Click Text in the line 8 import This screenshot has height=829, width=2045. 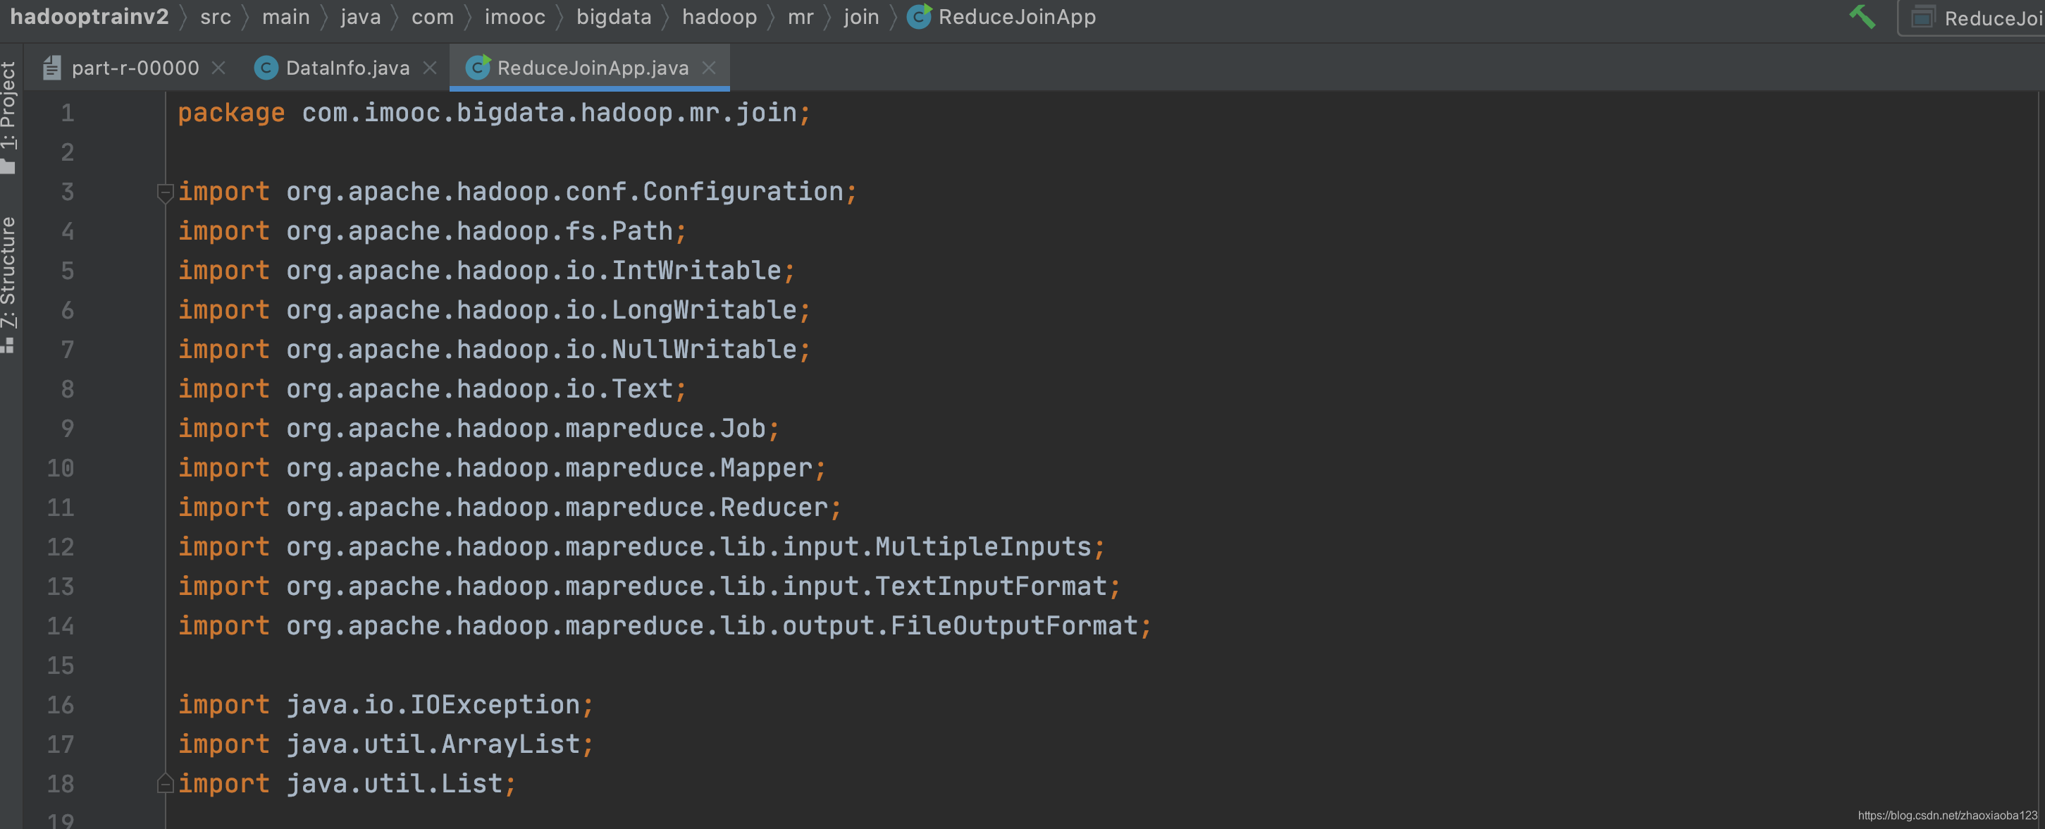click(x=642, y=389)
